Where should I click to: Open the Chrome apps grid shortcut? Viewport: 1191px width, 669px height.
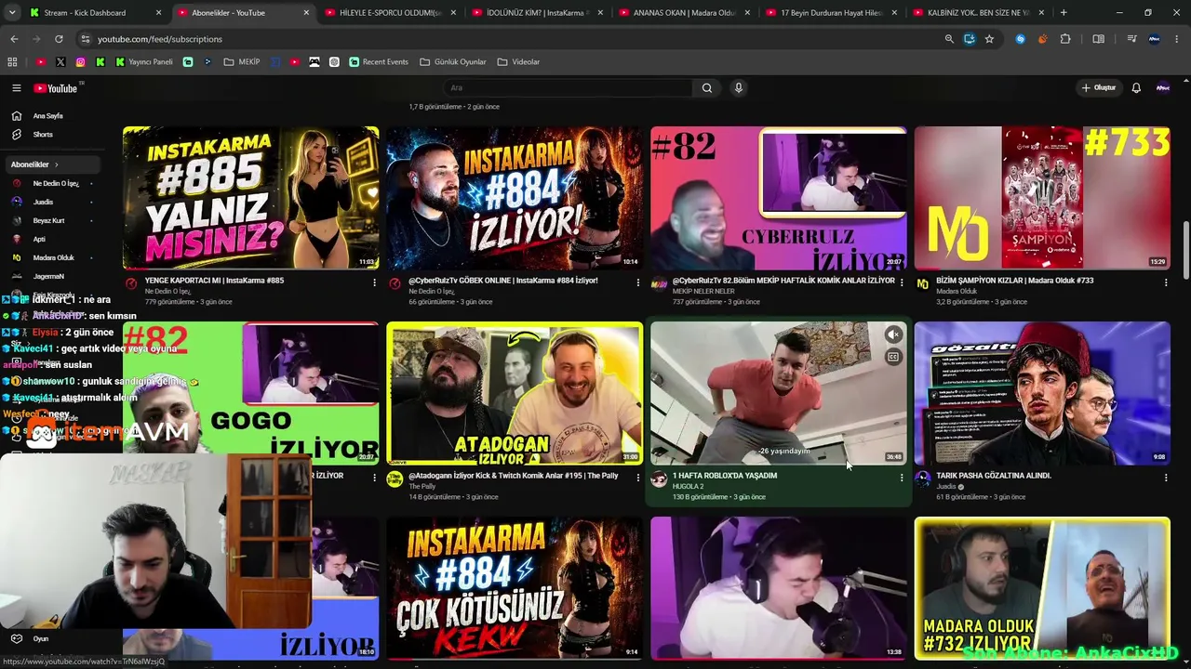click(12, 62)
